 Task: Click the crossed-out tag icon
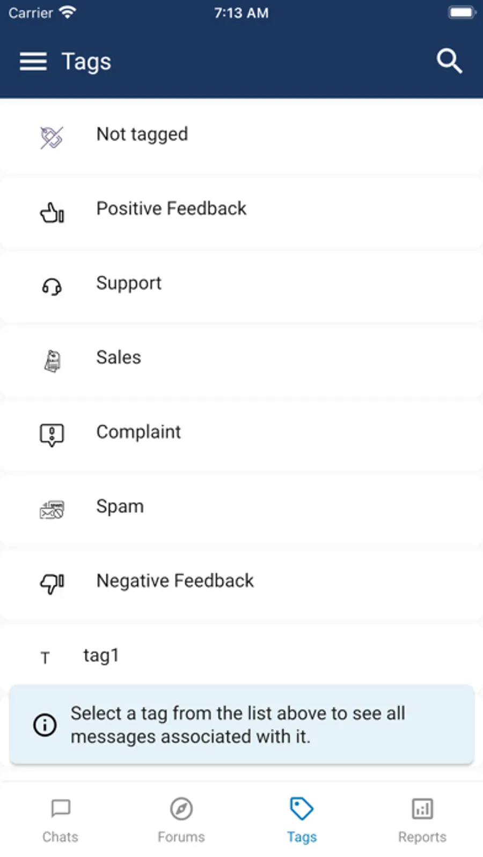point(52,138)
